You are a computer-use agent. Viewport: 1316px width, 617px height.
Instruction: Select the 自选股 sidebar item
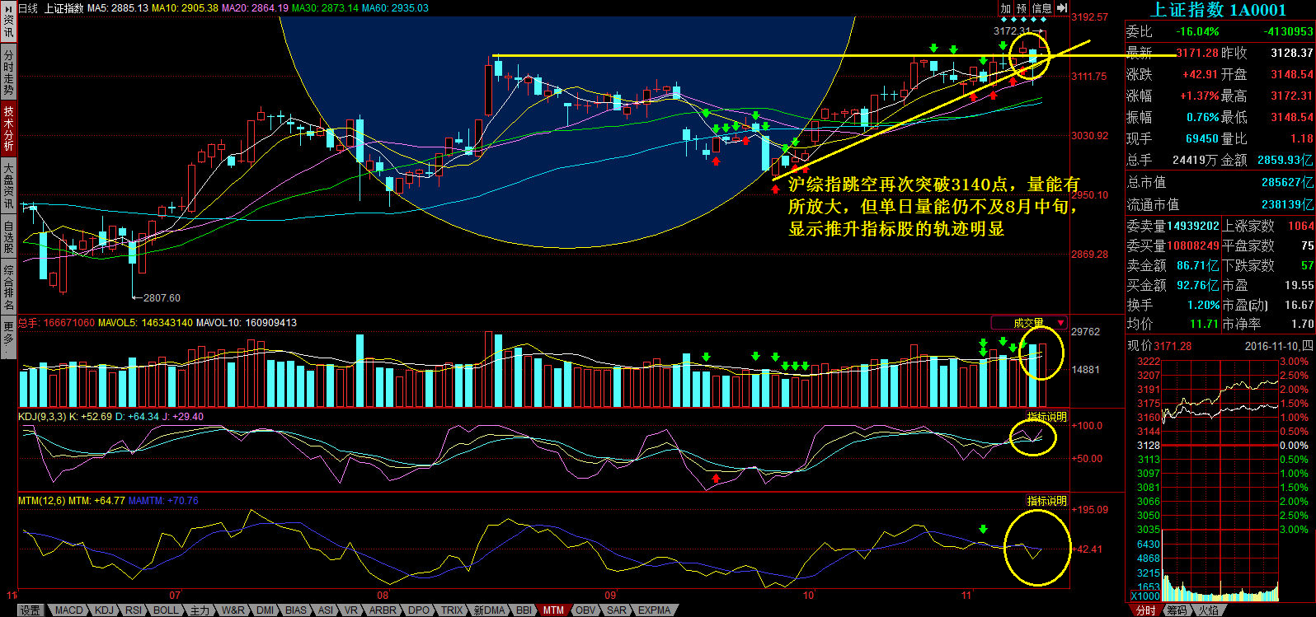tap(8, 236)
